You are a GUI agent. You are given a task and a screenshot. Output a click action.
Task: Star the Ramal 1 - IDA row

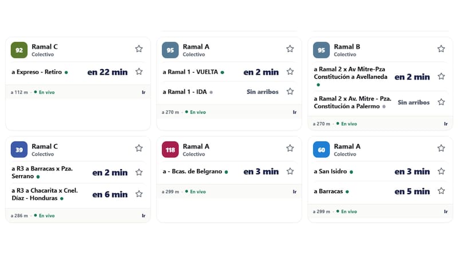point(290,91)
